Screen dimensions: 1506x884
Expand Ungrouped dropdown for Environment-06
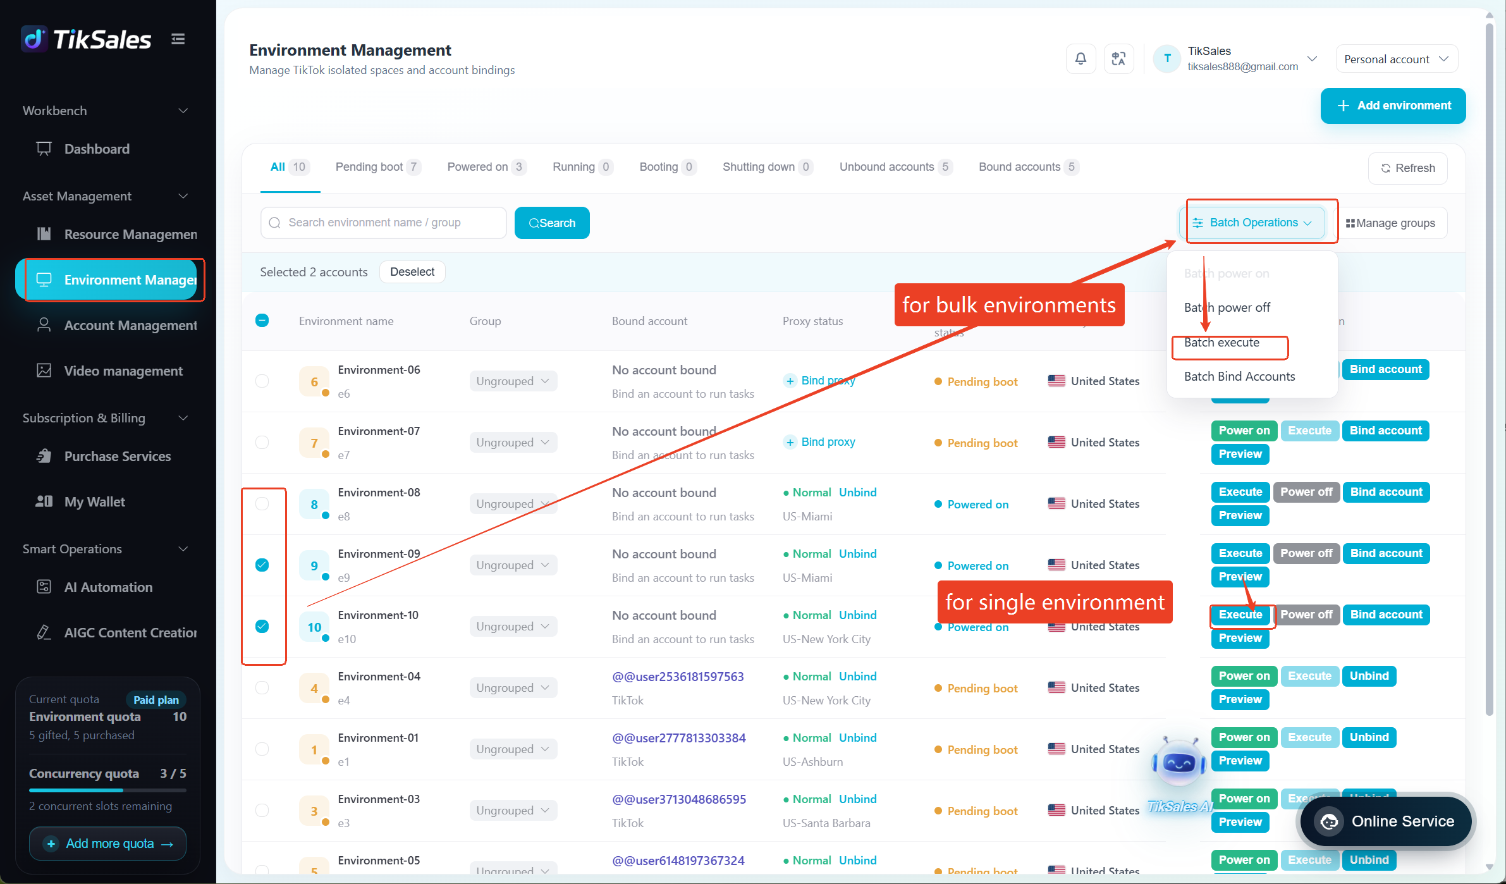513,381
